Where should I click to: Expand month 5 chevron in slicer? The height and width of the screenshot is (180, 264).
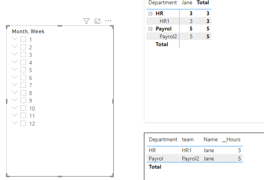click(x=15, y=69)
